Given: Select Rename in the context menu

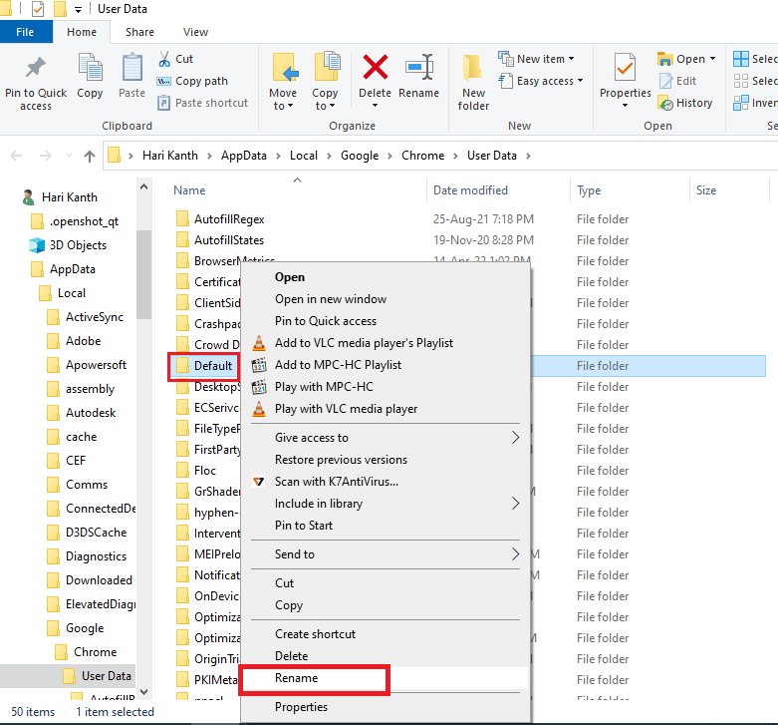Looking at the screenshot, I should click(297, 678).
